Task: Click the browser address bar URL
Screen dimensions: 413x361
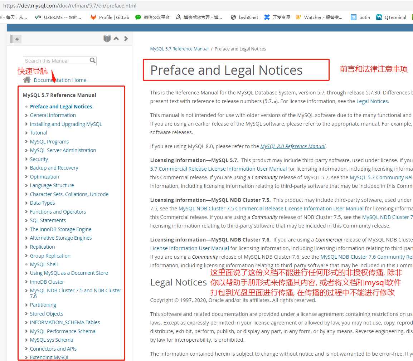Action: (70, 5)
